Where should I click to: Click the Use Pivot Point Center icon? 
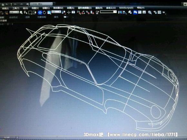(x=64, y=12)
